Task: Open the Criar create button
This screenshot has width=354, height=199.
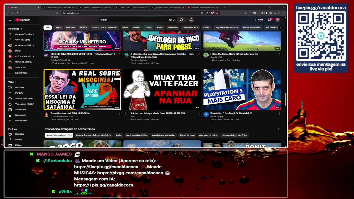Action: pos(259,20)
